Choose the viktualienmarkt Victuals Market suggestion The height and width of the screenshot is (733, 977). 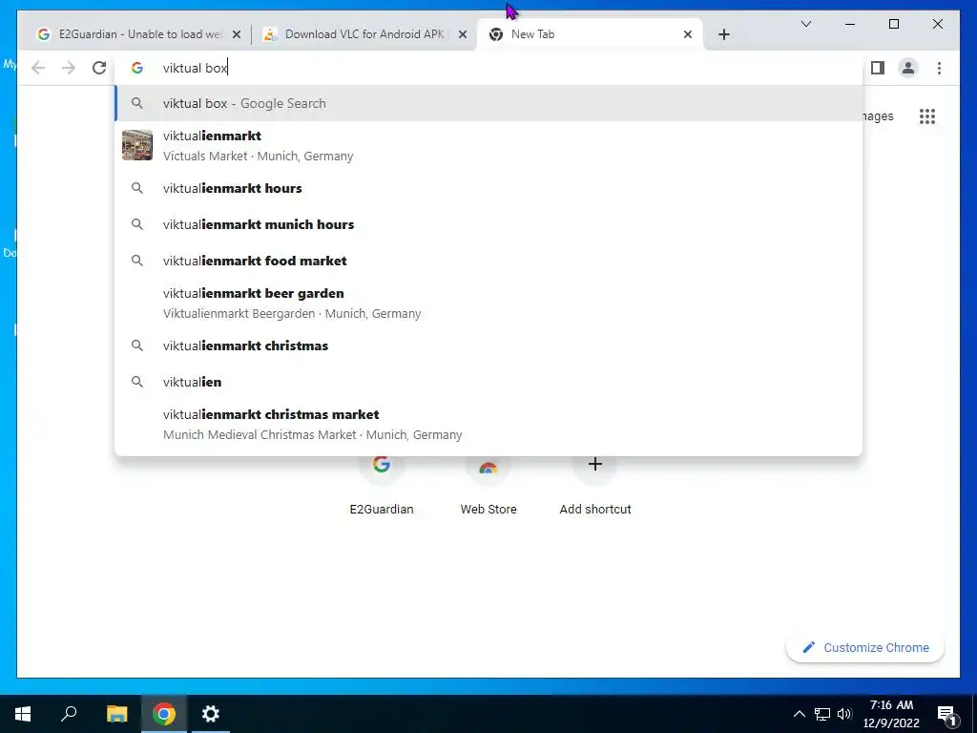pos(488,145)
